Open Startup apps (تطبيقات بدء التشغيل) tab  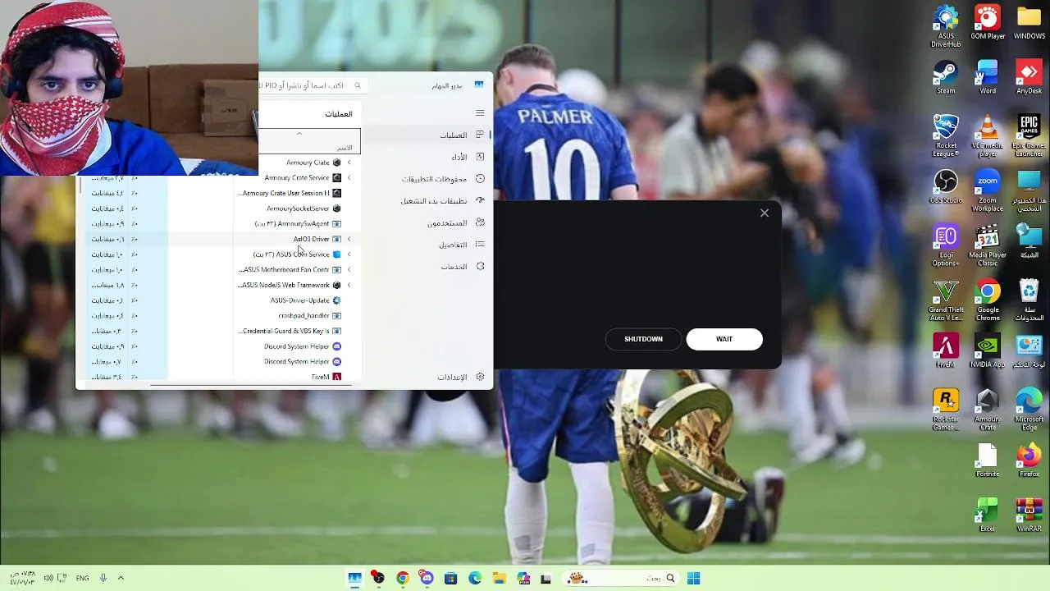[x=427, y=200]
